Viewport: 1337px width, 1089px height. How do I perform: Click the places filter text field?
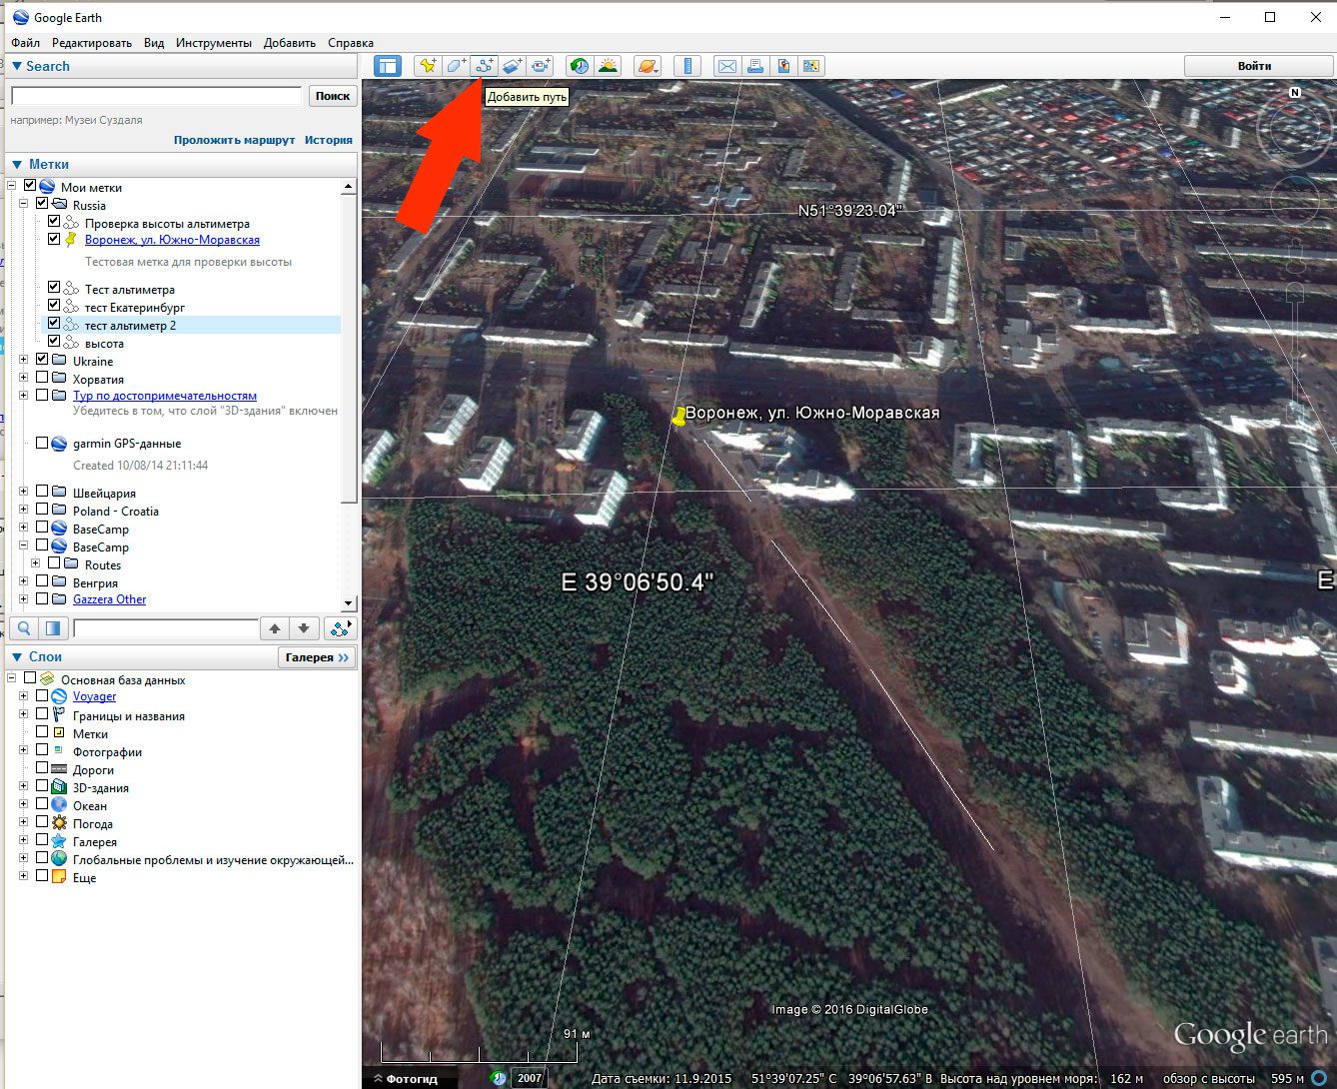pyautogui.click(x=166, y=628)
